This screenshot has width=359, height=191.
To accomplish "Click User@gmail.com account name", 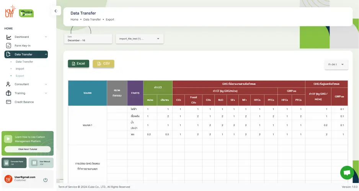I will tap(25, 177).
